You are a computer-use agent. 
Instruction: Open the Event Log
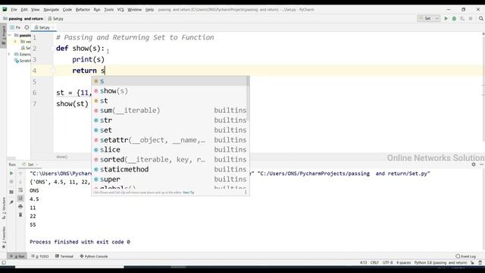[466, 256]
